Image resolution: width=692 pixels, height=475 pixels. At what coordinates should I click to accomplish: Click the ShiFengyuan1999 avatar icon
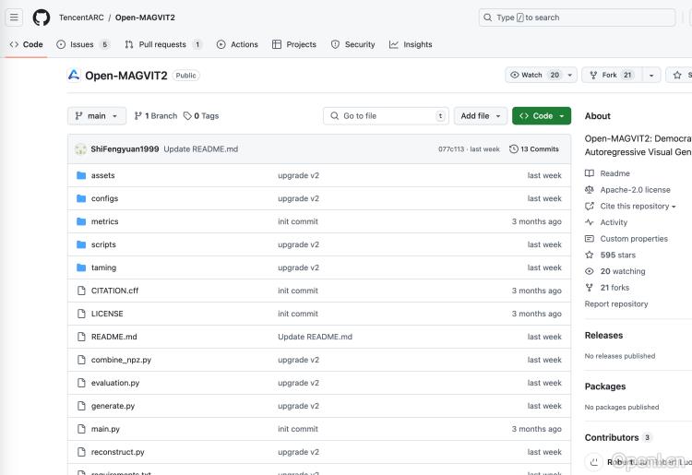80,148
